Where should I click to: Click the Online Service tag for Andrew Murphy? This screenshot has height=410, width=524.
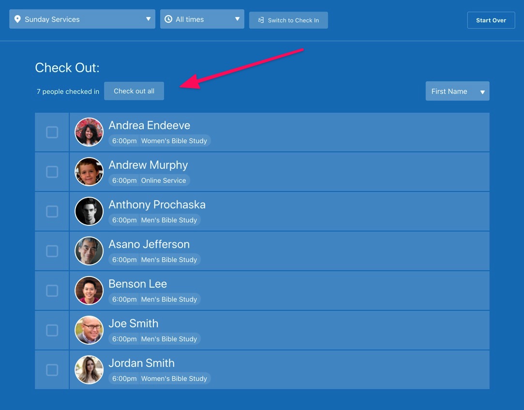coord(164,180)
